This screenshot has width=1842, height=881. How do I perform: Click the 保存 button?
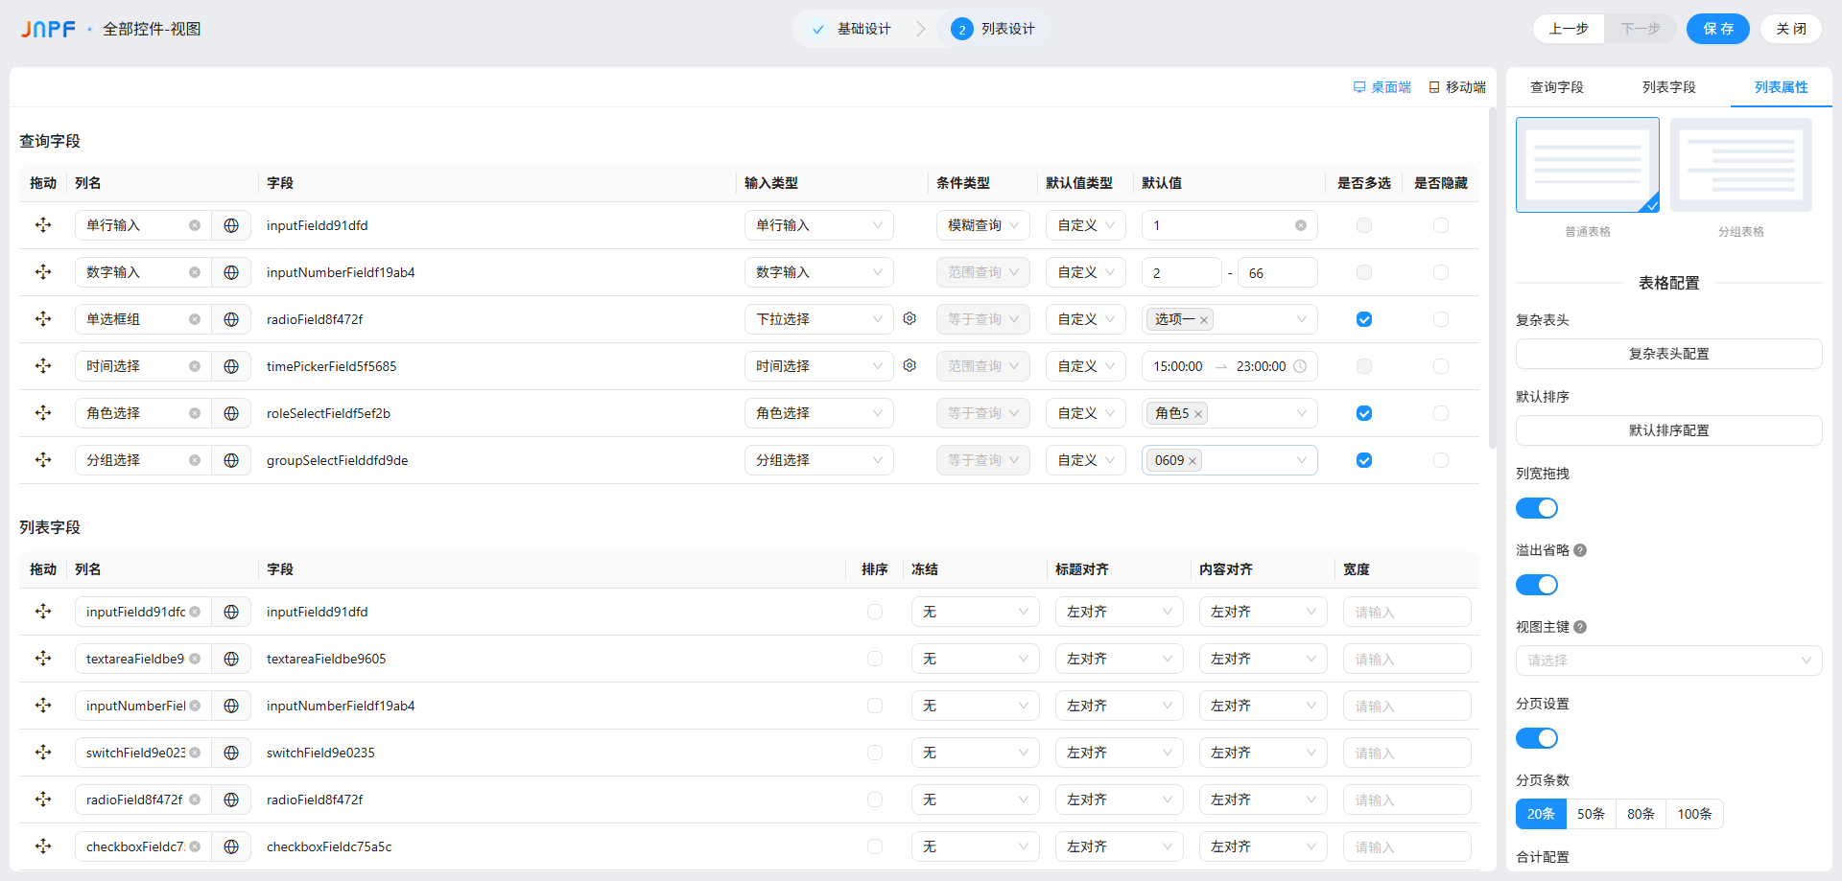1717,29
